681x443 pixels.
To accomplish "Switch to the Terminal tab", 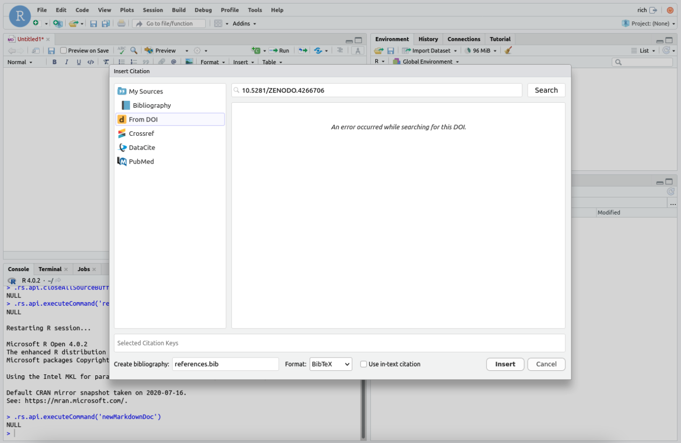I will (x=49, y=269).
